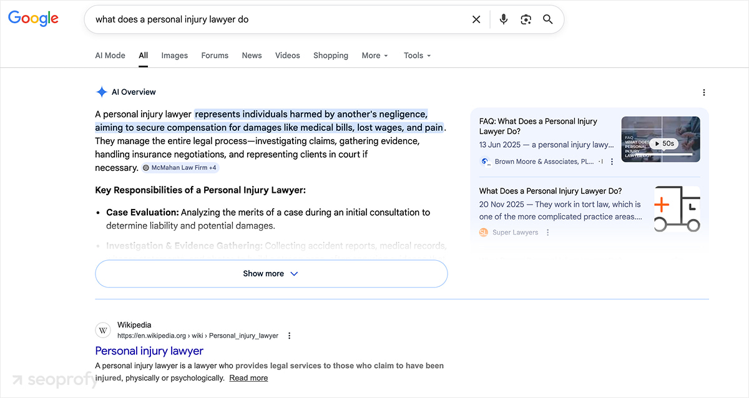Image resolution: width=749 pixels, height=398 pixels.
Task: Switch to the Shopping tab
Action: click(x=331, y=56)
